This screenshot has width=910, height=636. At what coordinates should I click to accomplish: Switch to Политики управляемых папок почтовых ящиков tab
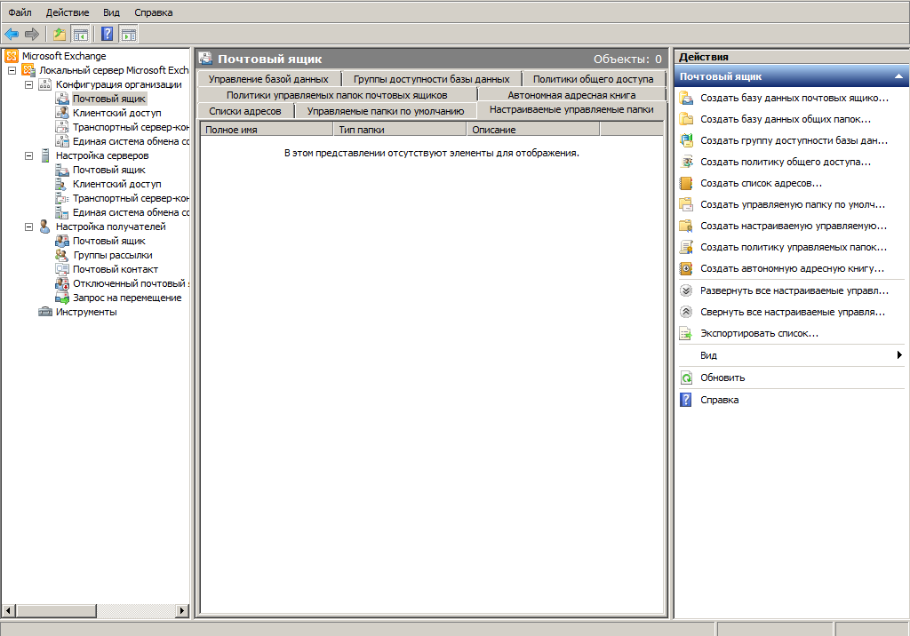(337, 95)
